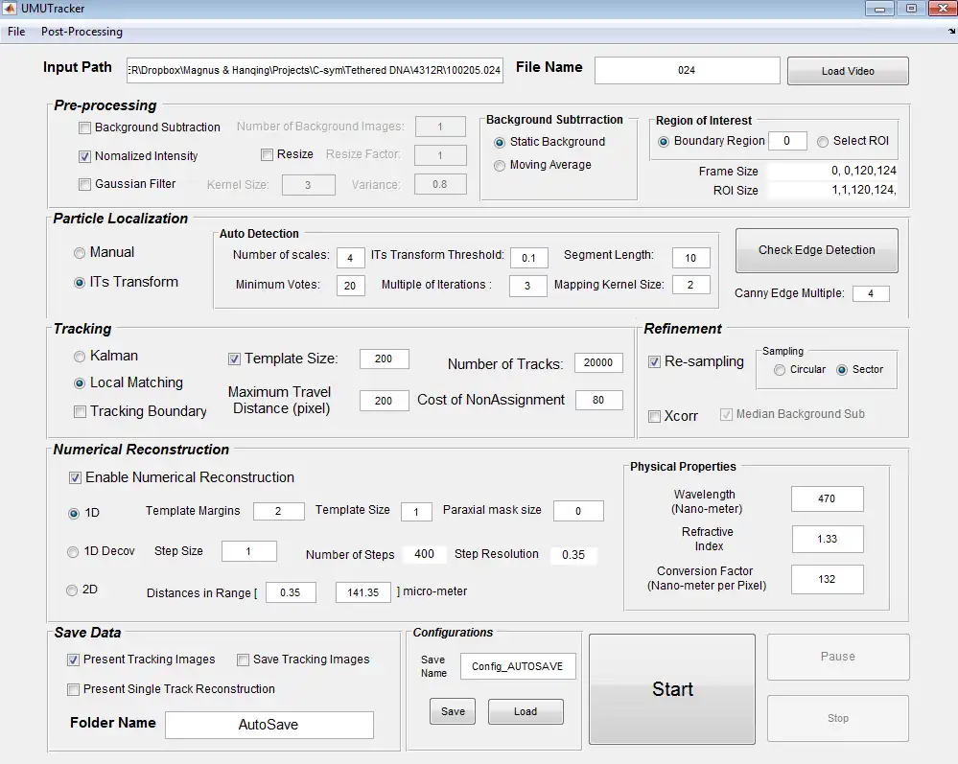Click the Check Edge Detection button
The image size is (958, 764).
point(816,250)
